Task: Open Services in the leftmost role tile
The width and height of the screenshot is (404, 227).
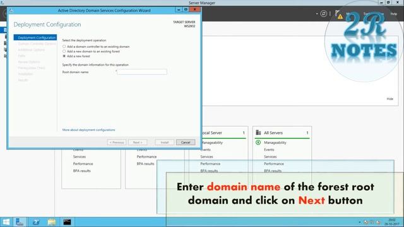Action: pos(80,157)
